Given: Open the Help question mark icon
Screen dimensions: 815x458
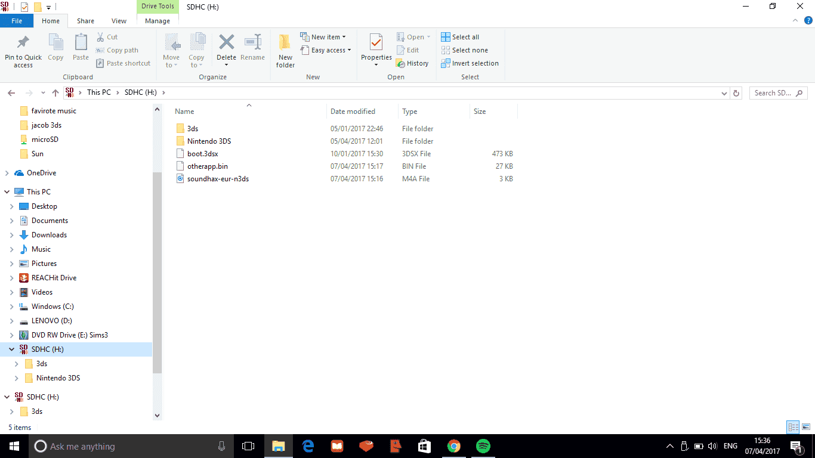Looking at the screenshot, I should (x=808, y=20).
